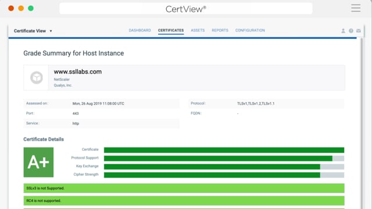Click the Certificate score bar

[x=224, y=150]
